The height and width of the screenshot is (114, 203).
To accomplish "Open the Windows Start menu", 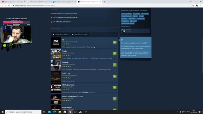I will (3, 112).
